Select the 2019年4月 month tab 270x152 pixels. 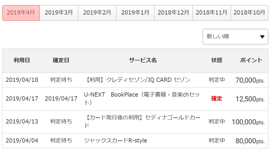21,13
